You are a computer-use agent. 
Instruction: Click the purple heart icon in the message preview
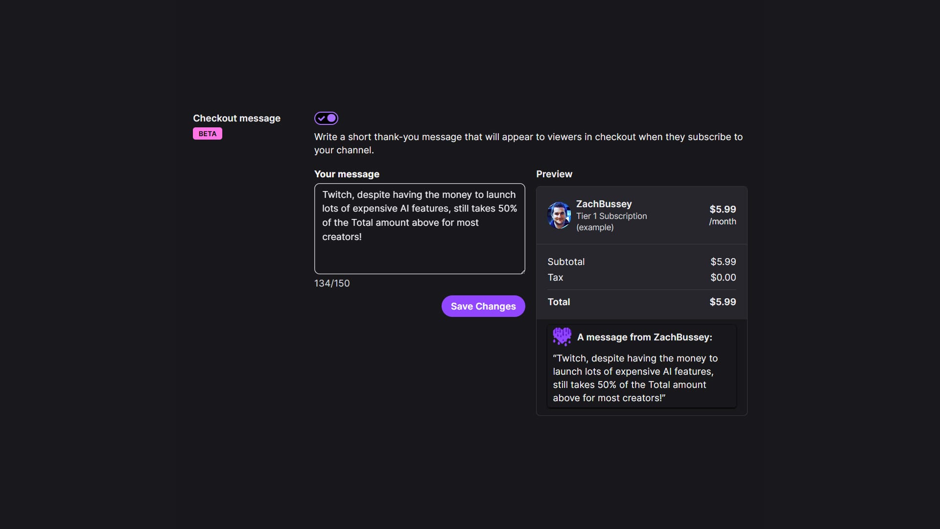tap(562, 337)
